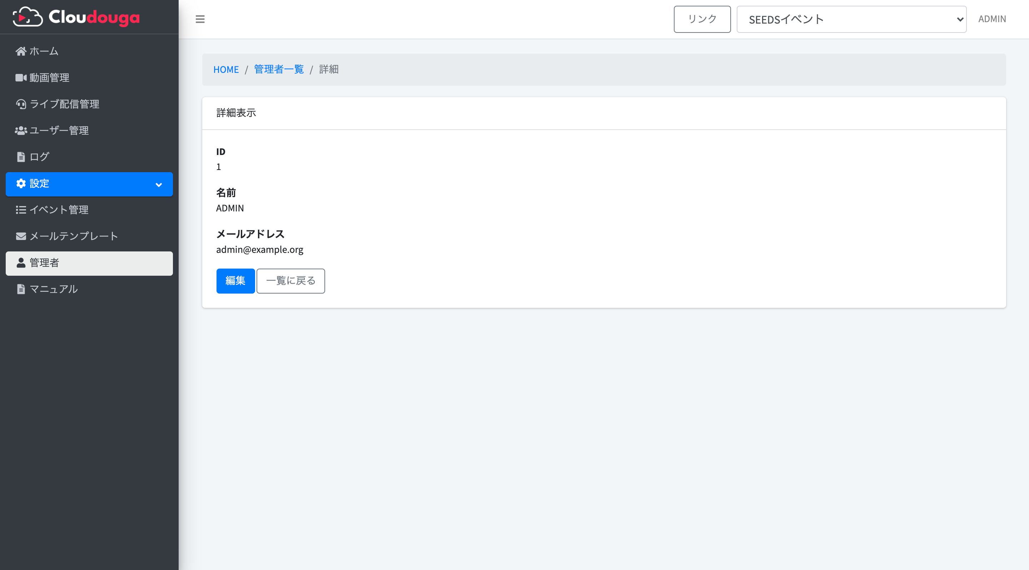Toggle sidebar with hamburger menu icon

click(200, 19)
